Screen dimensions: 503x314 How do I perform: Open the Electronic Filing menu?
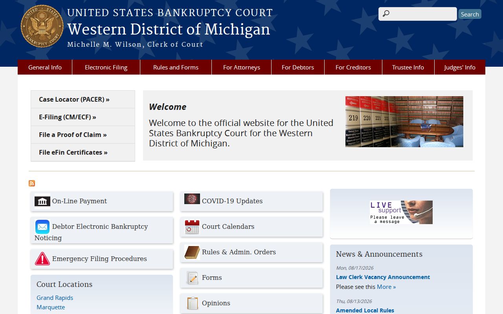tap(106, 67)
